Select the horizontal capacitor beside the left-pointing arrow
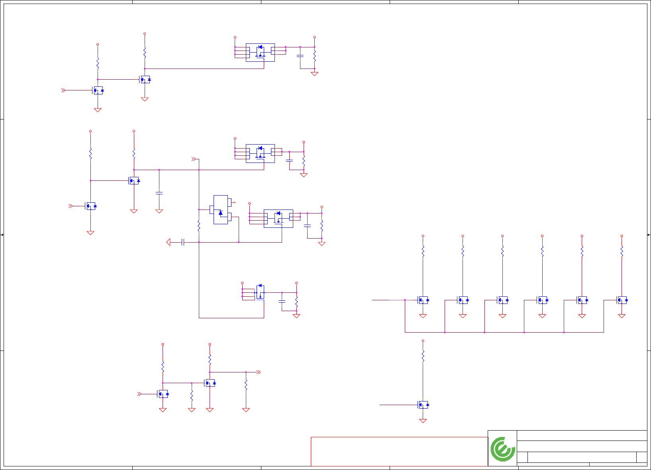Viewport: 651px width, 470px height. [x=182, y=242]
